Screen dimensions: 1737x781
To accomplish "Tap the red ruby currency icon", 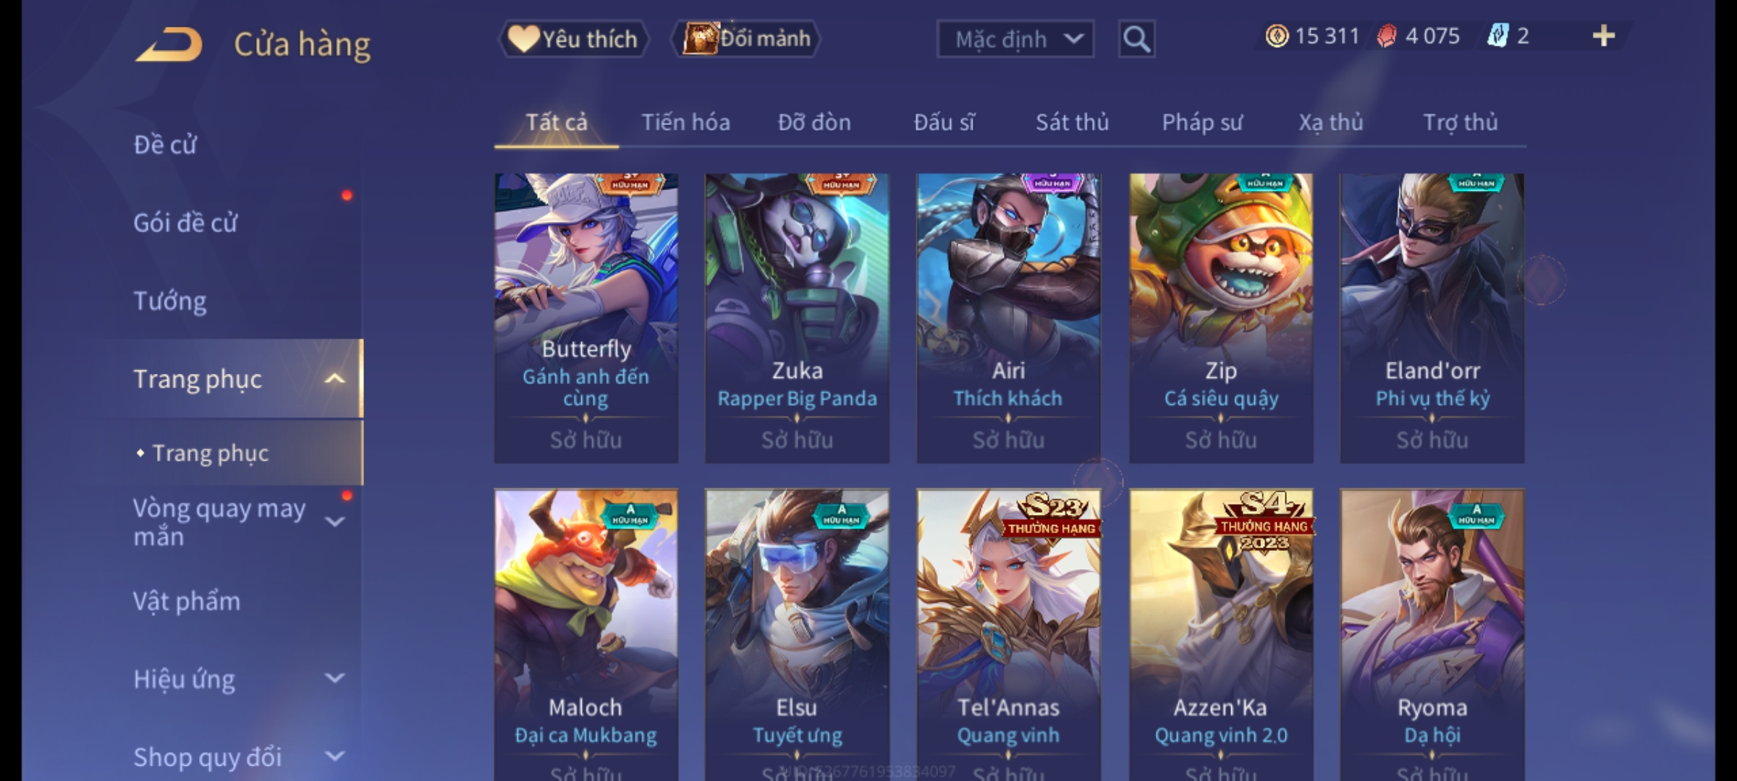I will coord(1387,36).
